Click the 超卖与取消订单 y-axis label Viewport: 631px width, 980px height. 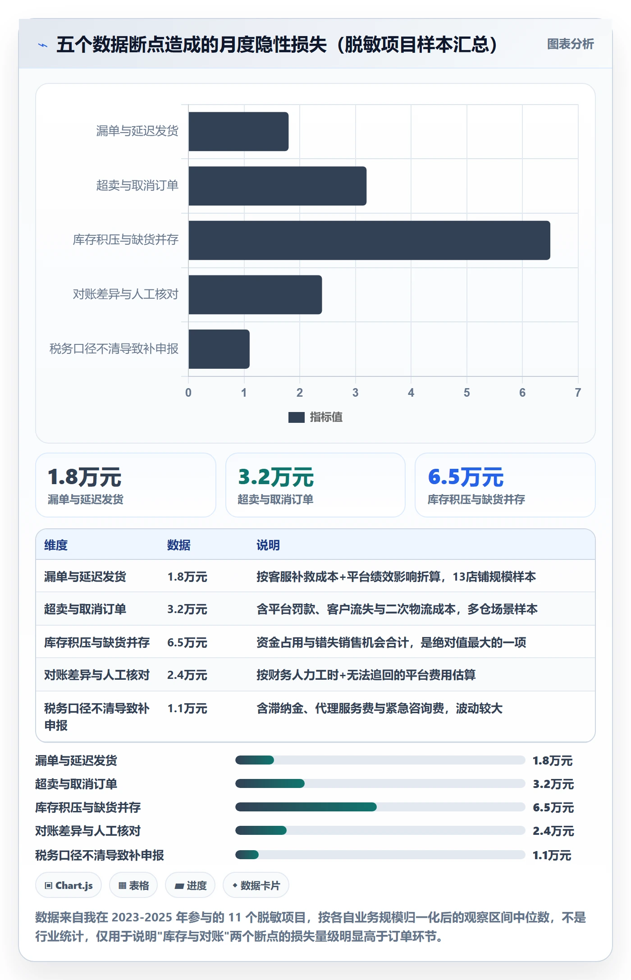137,185
